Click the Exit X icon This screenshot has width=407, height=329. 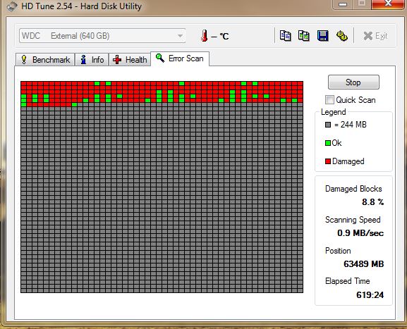(367, 36)
